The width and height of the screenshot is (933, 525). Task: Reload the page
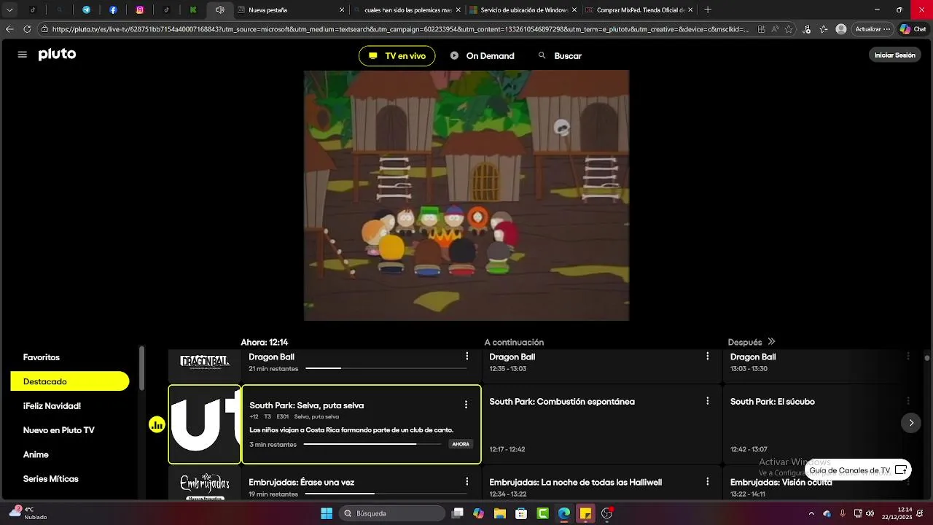[27, 29]
